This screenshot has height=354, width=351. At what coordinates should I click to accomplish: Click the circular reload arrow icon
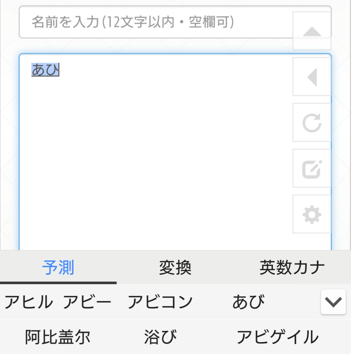pos(312,122)
